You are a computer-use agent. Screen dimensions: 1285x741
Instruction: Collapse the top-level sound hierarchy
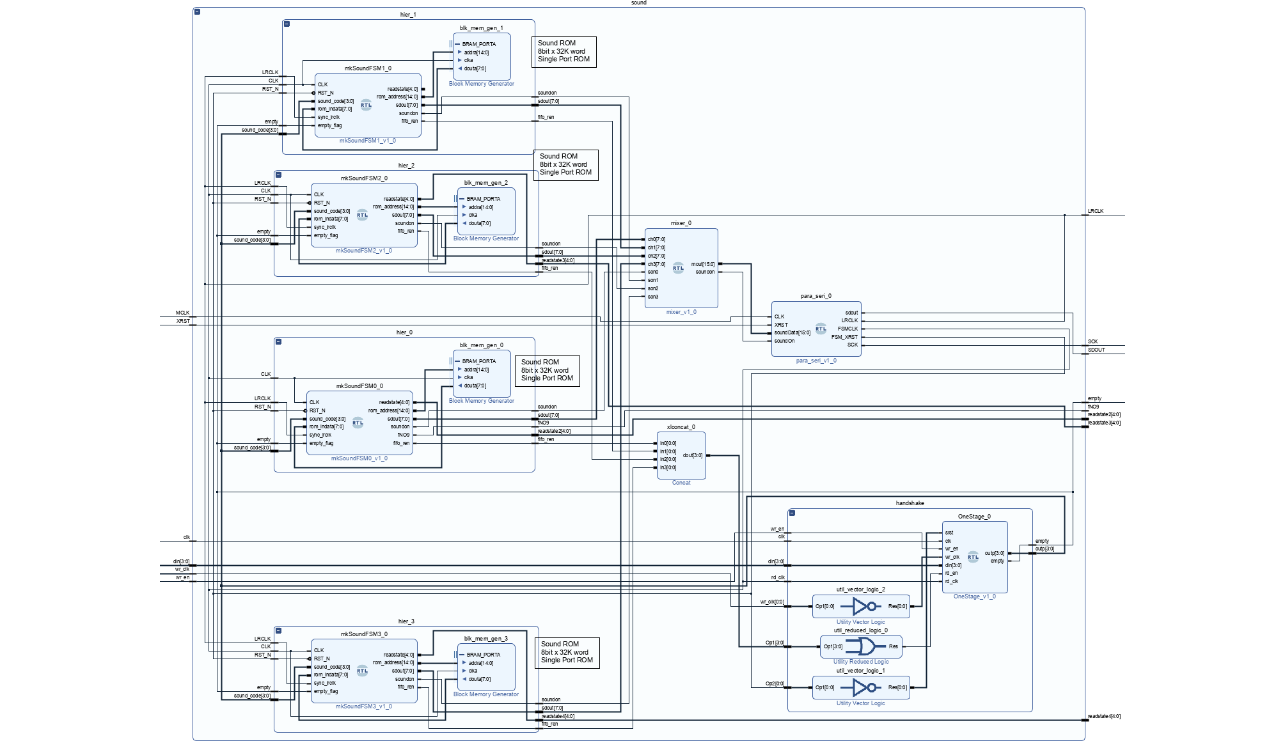pyautogui.click(x=197, y=12)
